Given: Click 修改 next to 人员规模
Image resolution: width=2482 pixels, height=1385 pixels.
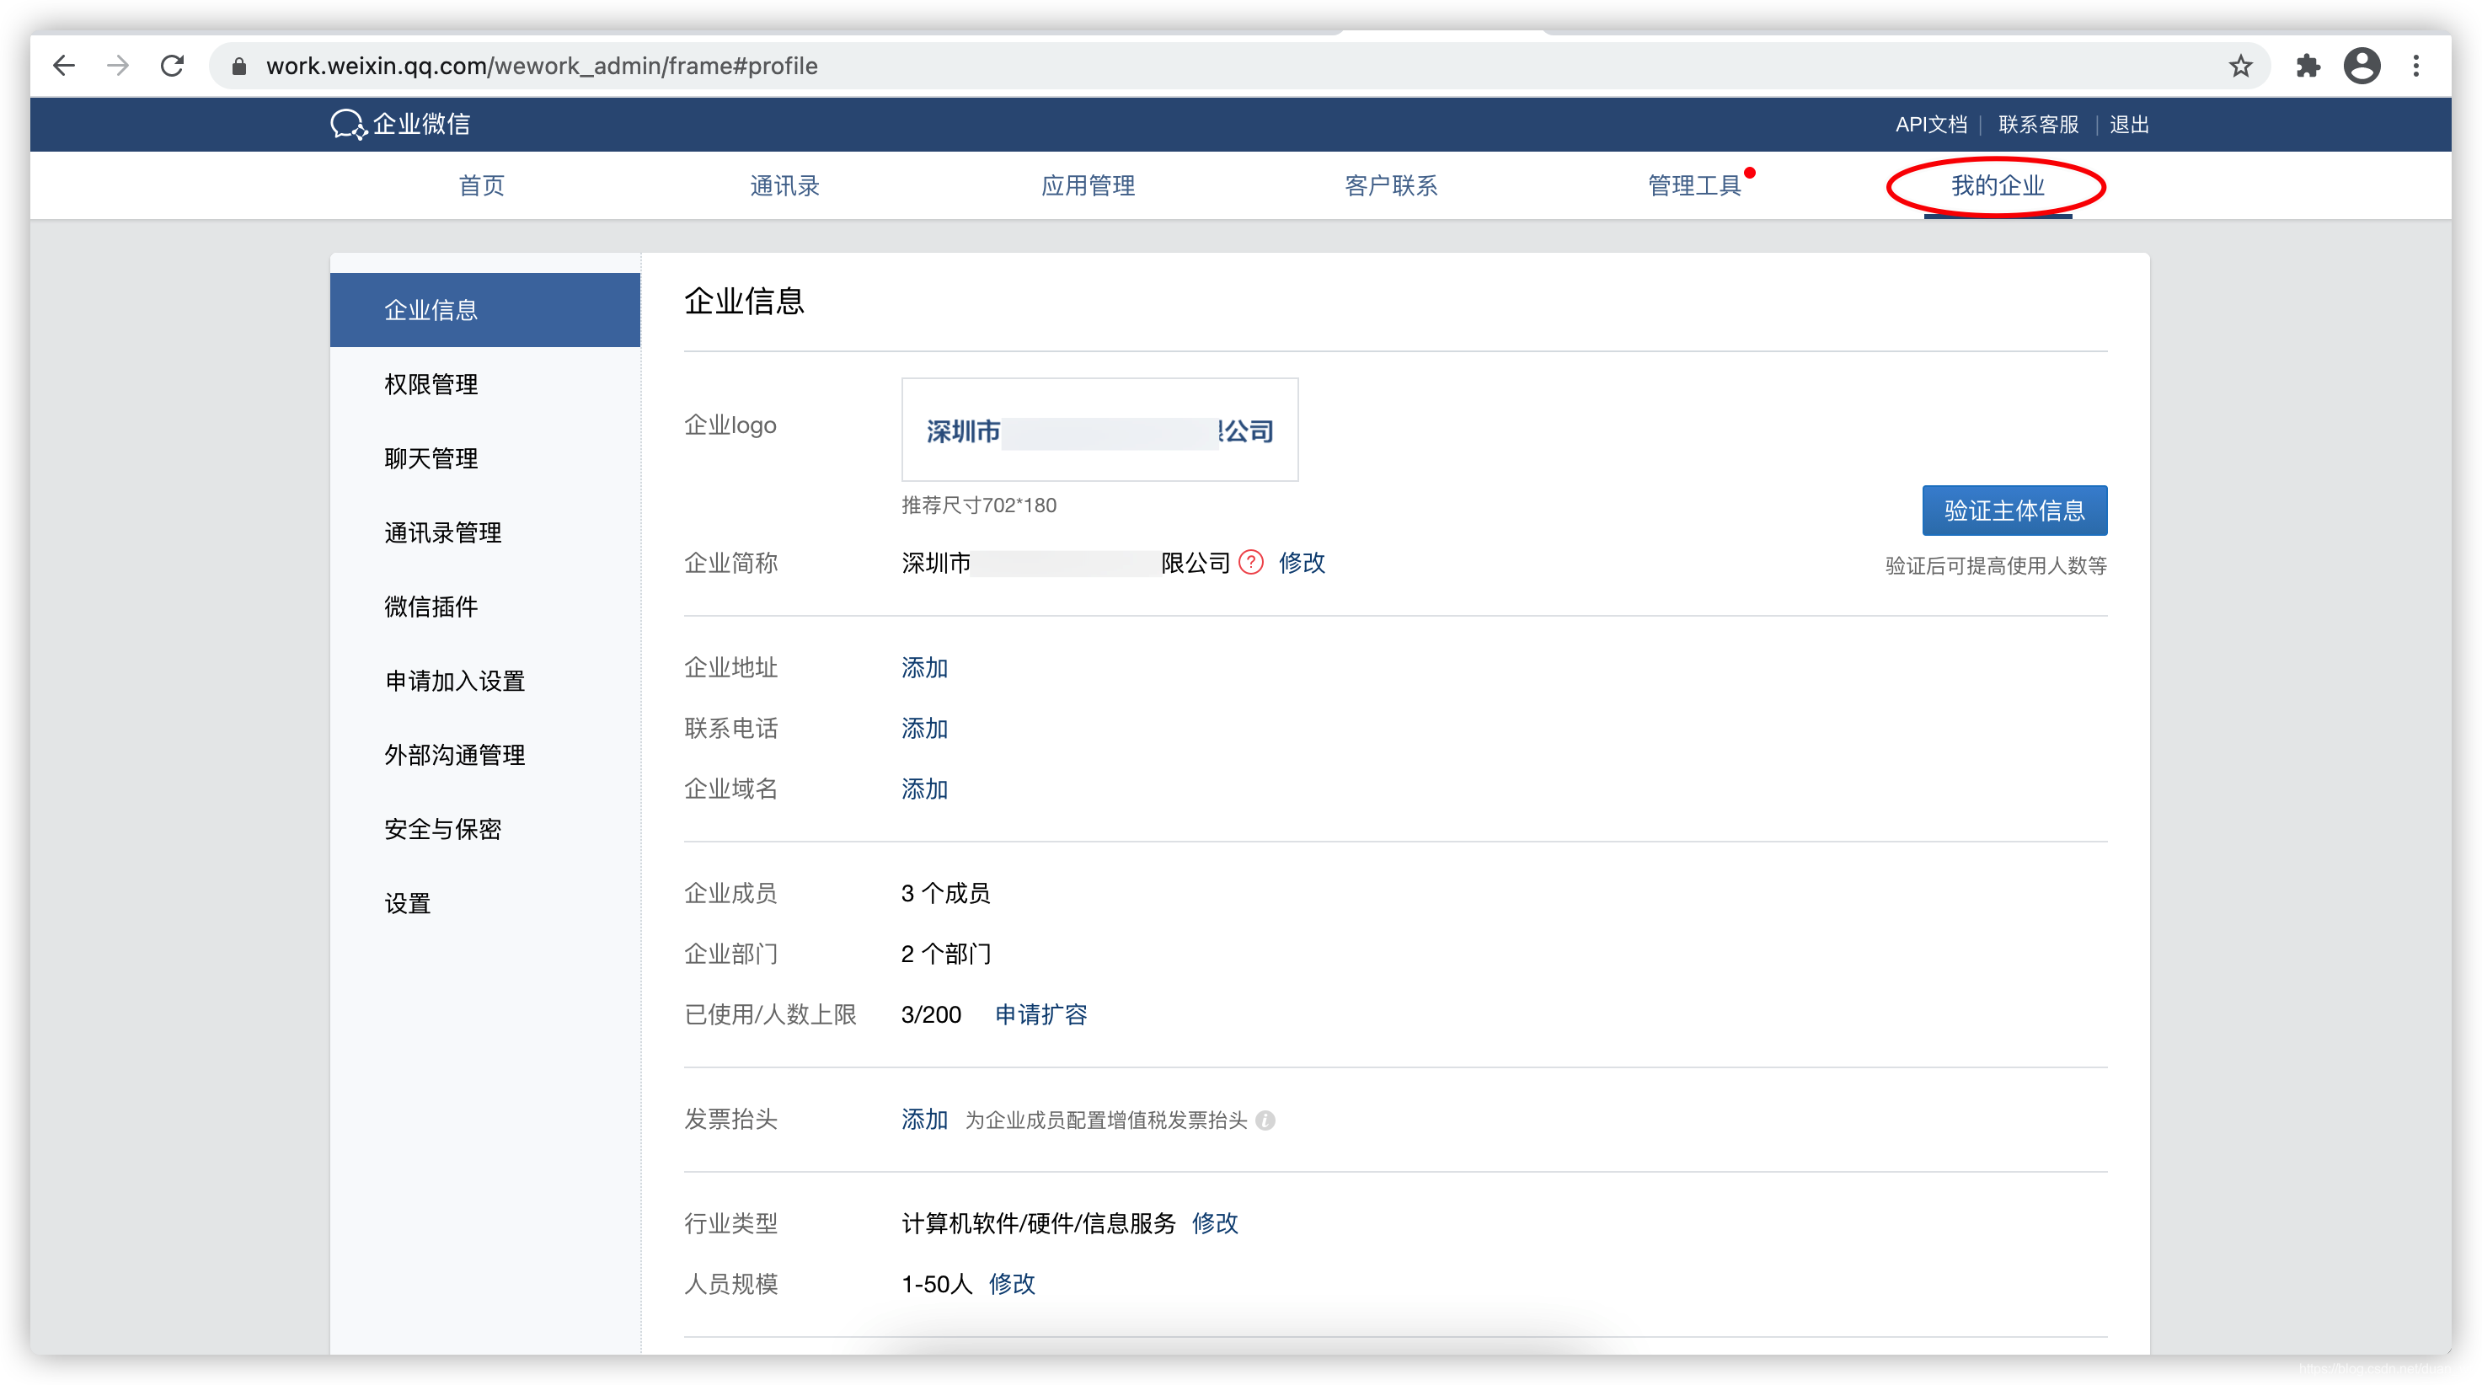Looking at the screenshot, I should click(x=1012, y=1284).
